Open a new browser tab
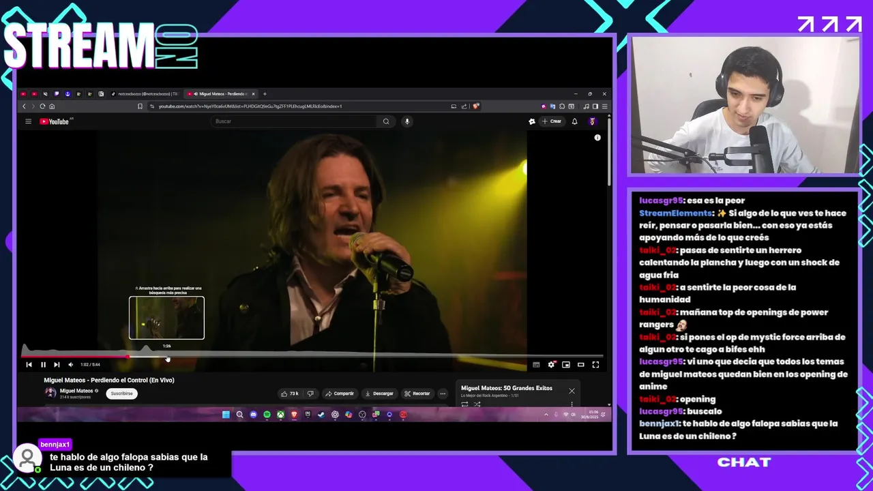The image size is (873, 491). (265, 93)
